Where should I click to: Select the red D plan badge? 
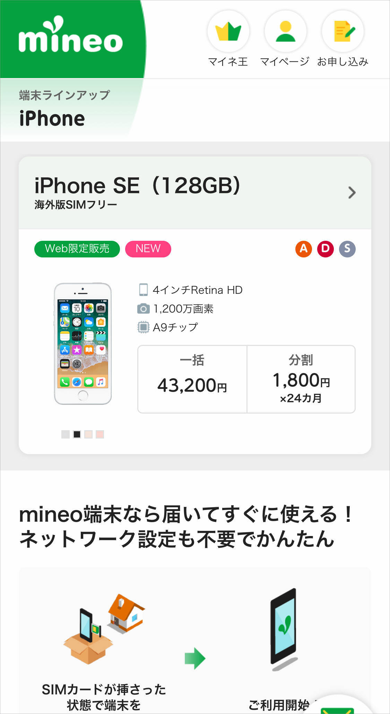(x=326, y=249)
